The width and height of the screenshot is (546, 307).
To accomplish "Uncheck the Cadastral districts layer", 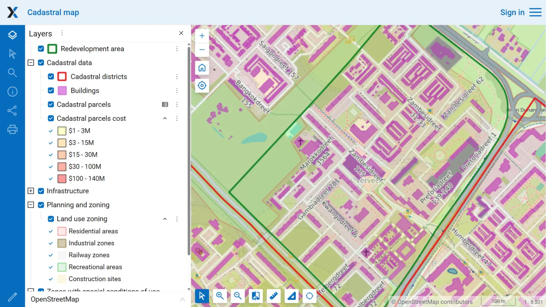I will pyautogui.click(x=51, y=76).
